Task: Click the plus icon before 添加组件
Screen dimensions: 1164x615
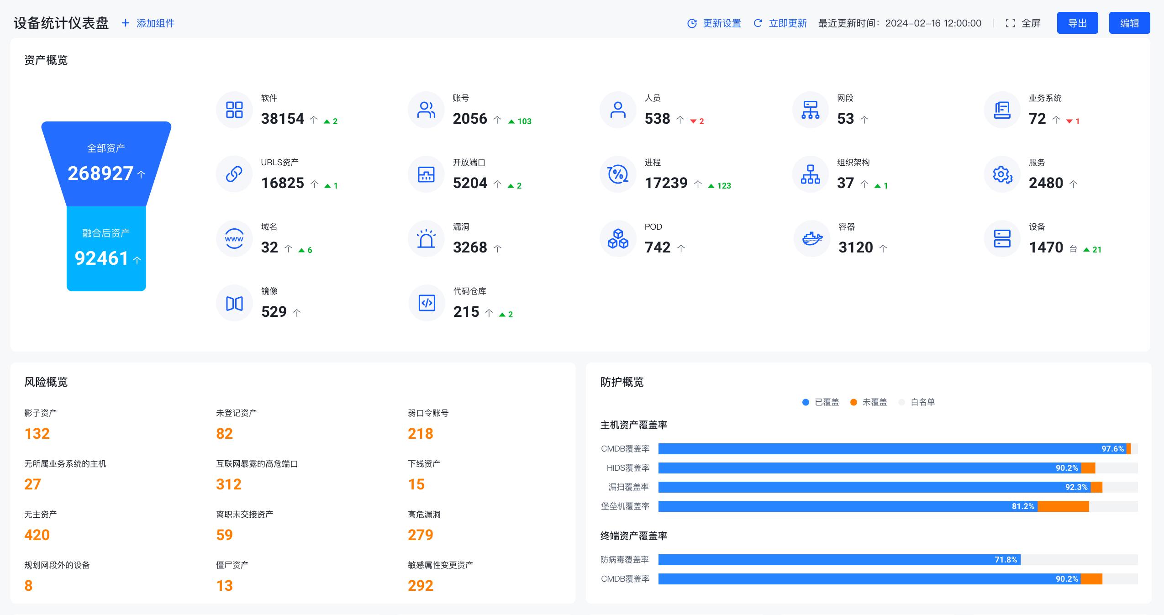Action: [x=126, y=23]
